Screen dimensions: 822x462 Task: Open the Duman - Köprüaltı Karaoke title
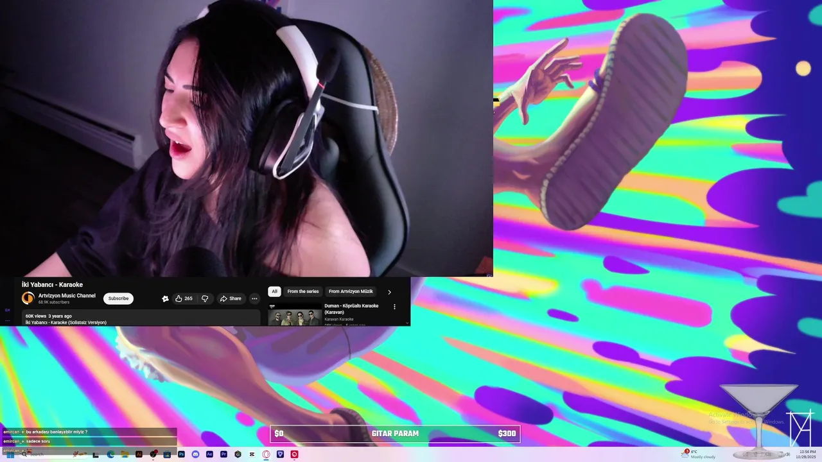click(351, 309)
